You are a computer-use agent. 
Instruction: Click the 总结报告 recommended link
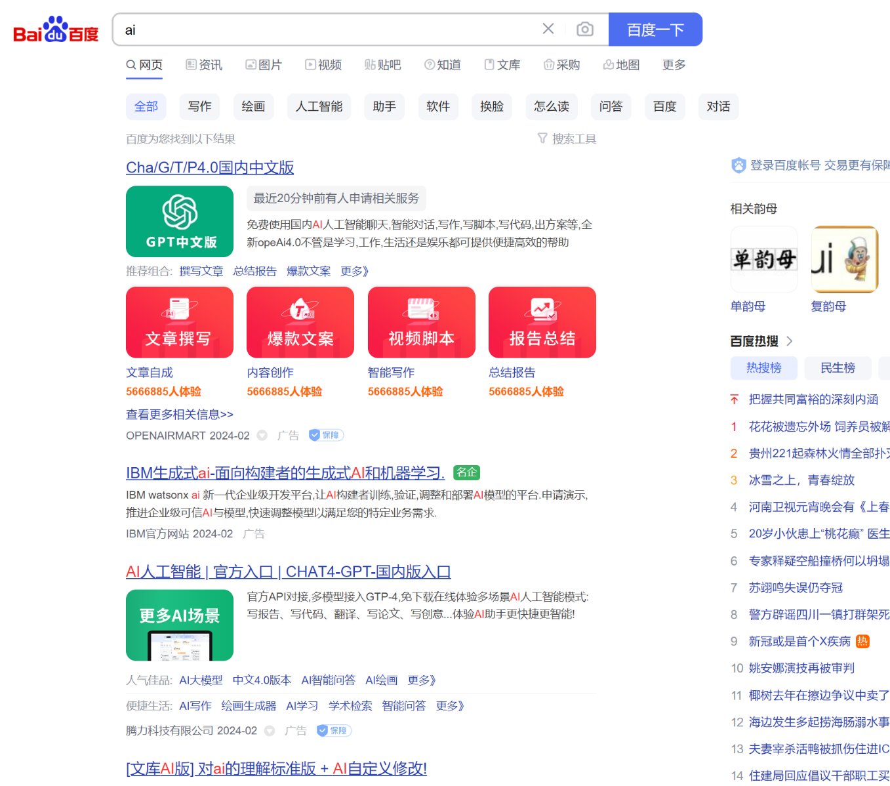[255, 271]
